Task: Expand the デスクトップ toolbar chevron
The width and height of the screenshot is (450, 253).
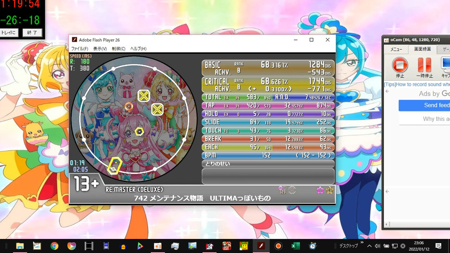Action: click(x=362, y=243)
